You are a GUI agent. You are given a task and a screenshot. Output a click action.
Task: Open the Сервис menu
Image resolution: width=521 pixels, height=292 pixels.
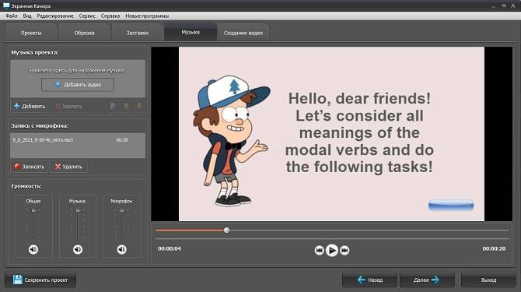(x=87, y=16)
